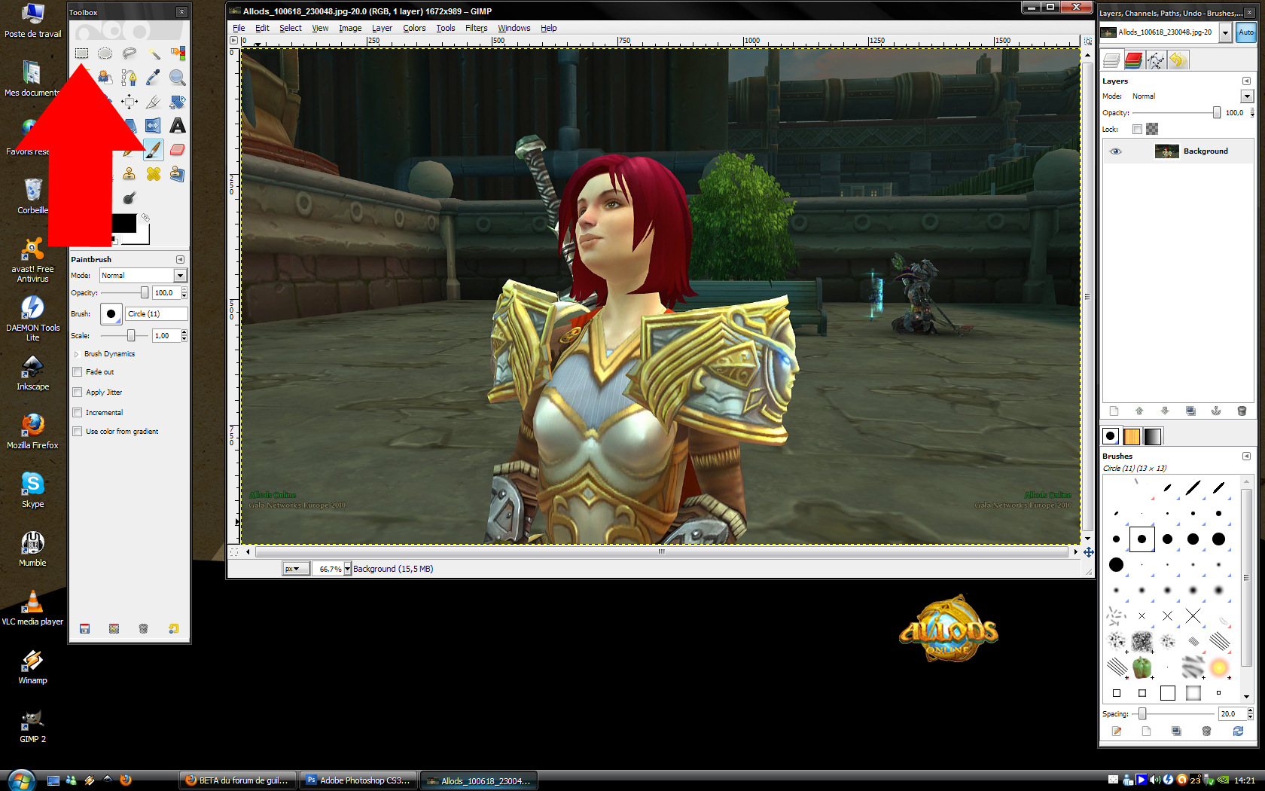
Task: Switch to the Undo History tab
Action: click(x=1178, y=60)
